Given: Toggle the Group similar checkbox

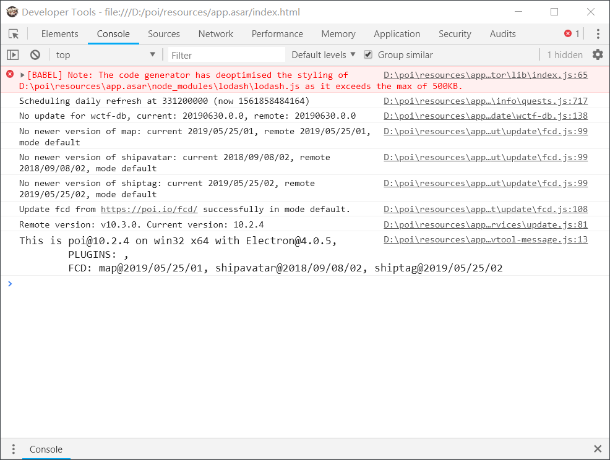Looking at the screenshot, I should coord(368,55).
